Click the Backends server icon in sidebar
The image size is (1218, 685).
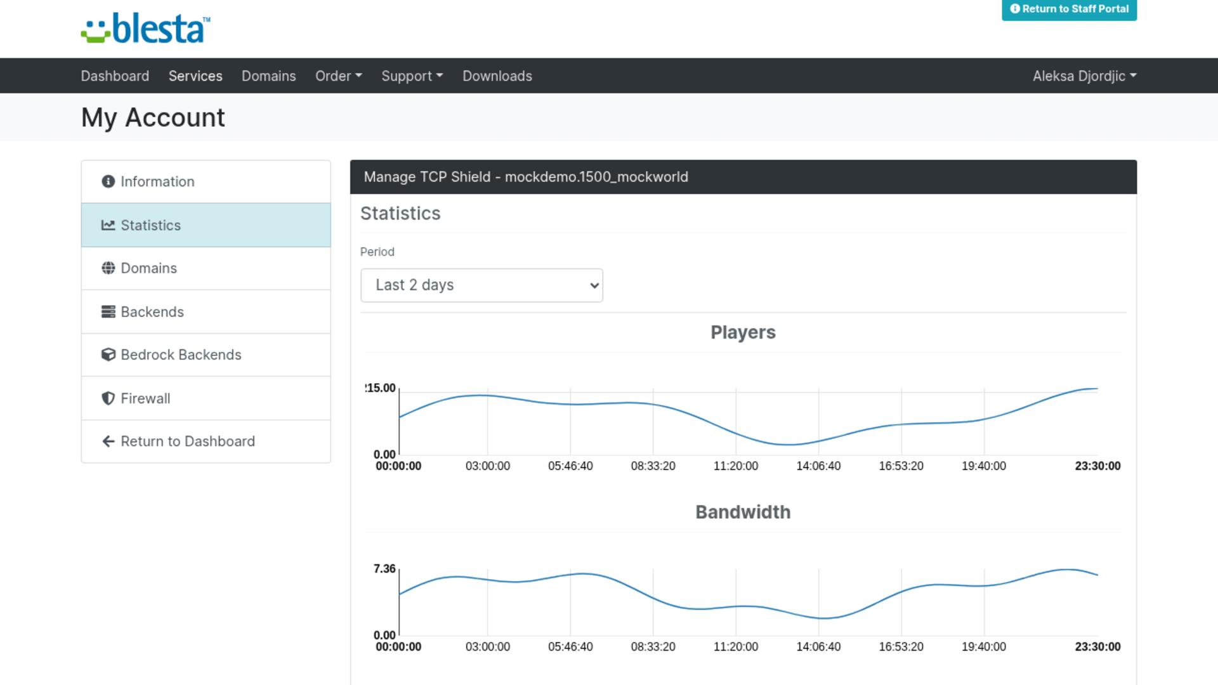[x=108, y=312]
